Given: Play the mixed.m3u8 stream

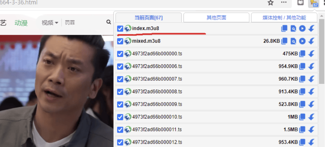Looking at the screenshot, I should coord(302,41).
